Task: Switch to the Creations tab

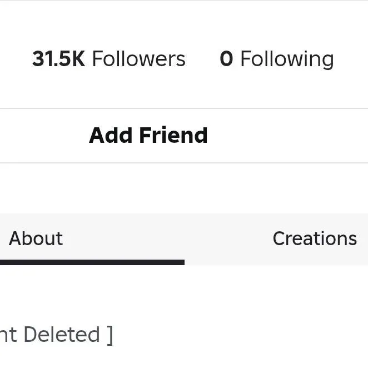Action: point(314,238)
